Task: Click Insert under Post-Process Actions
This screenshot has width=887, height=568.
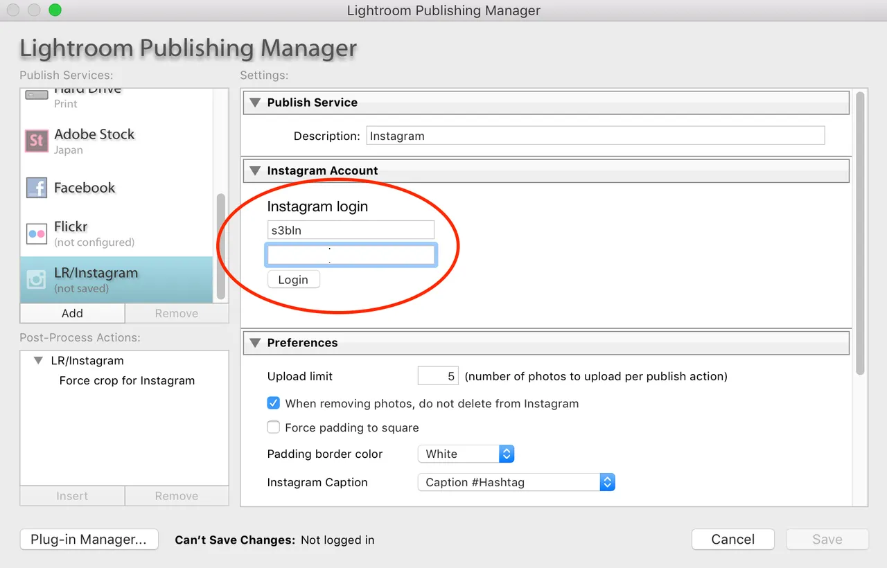Action: (72, 496)
